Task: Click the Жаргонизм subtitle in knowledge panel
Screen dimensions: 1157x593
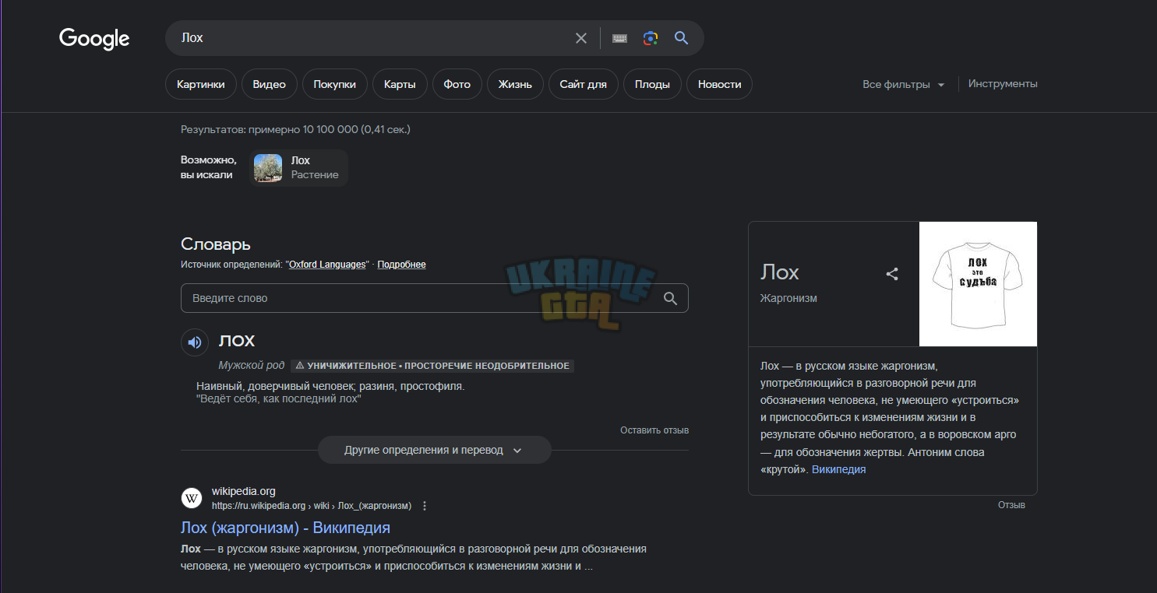Action: point(788,298)
